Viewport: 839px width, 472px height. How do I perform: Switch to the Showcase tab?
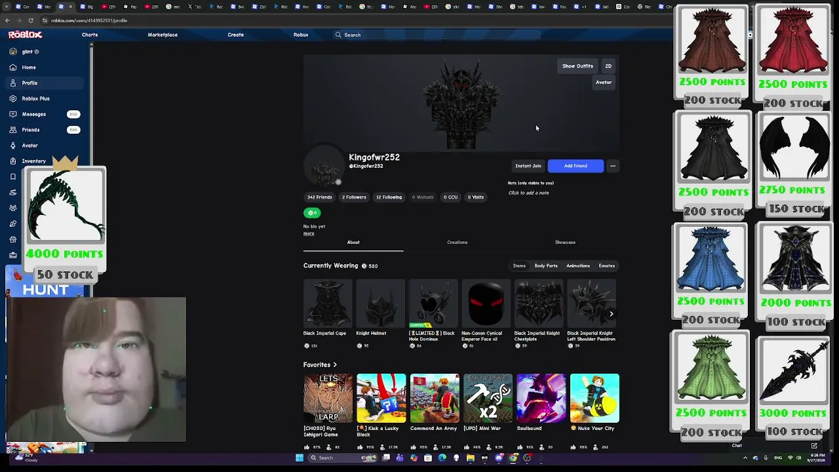[x=565, y=243]
